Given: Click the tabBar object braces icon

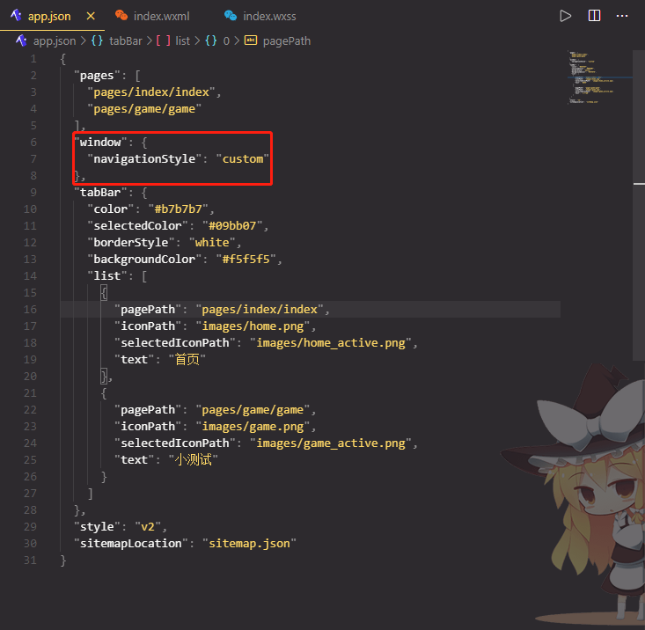Looking at the screenshot, I should [97, 40].
